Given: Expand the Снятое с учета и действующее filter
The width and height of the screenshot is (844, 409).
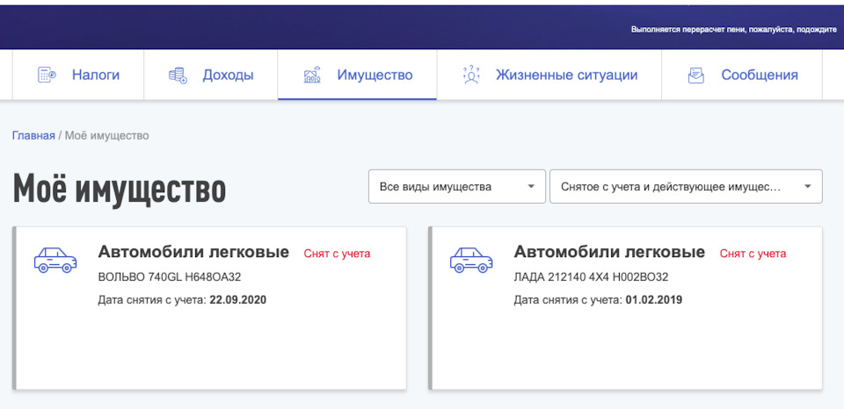Looking at the screenshot, I should click(685, 187).
